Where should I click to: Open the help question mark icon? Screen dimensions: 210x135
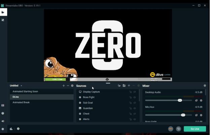point(3,113)
